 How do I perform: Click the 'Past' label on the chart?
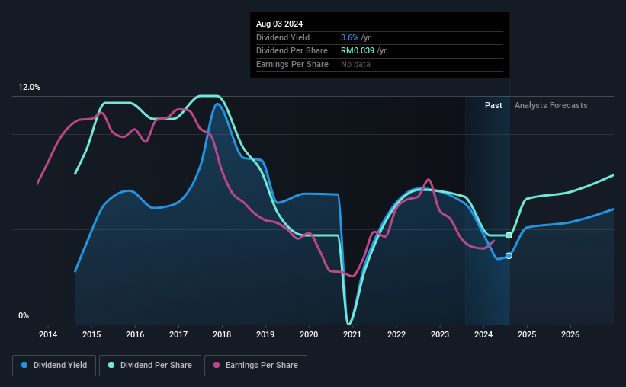point(493,105)
